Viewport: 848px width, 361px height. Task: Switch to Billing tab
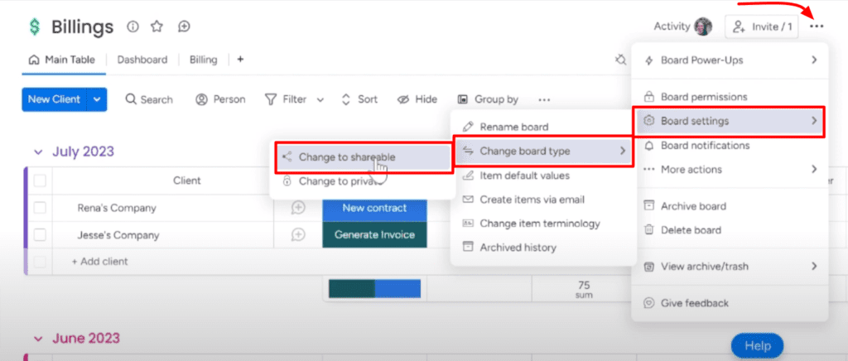click(x=204, y=60)
